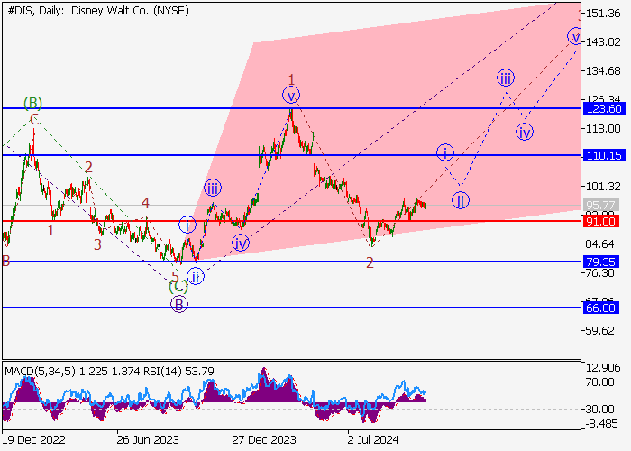Click the 2 Jul 2024 date marker
This screenshot has height=451, width=631.
coord(373,440)
